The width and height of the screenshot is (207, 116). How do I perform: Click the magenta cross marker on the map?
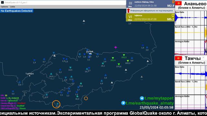[x=116, y=47]
